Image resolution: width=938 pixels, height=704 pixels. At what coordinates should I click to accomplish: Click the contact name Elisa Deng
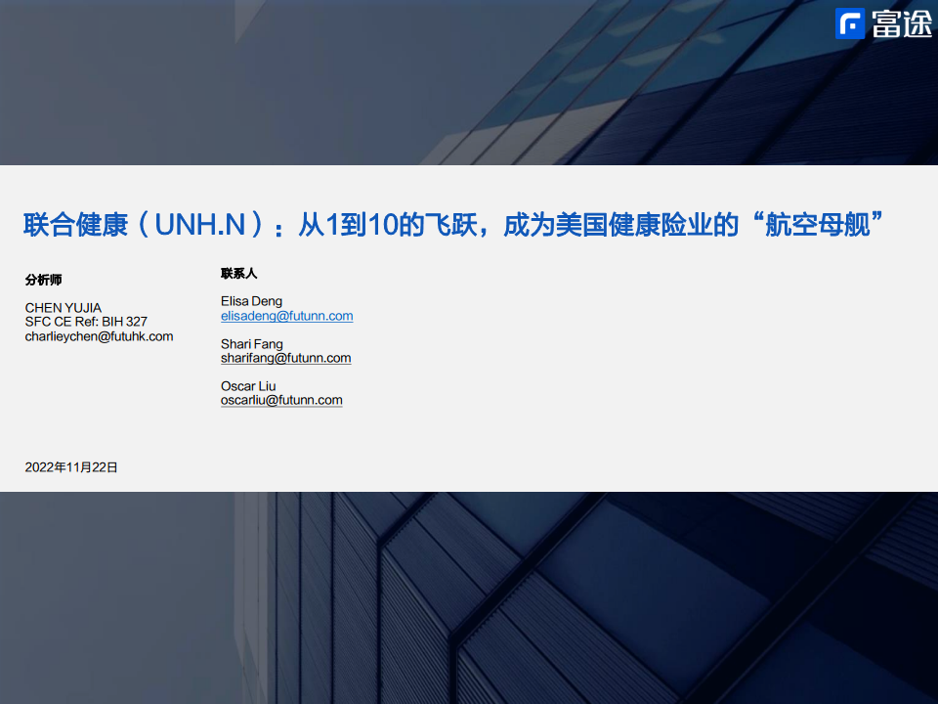pos(251,301)
